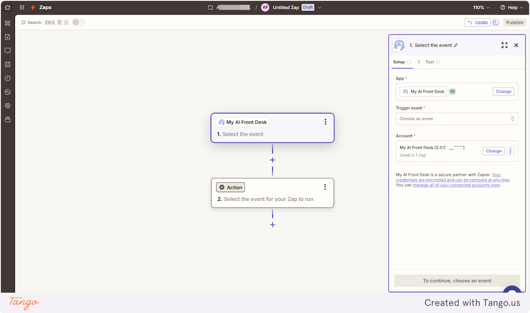Screen dimensions: 530x313
Task: Click the envelope badge next to app name
Action: click(452, 91)
